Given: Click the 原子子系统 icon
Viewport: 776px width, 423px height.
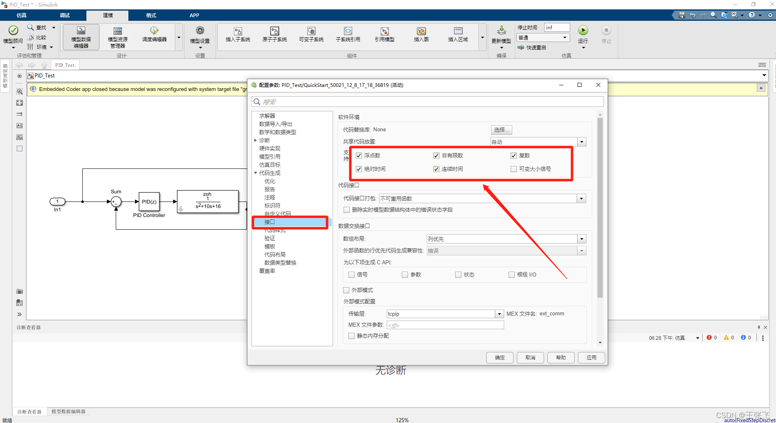Looking at the screenshot, I should 275,31.
